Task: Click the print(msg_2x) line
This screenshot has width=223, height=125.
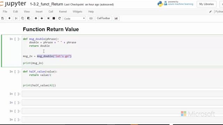Action: coord(33,63)
